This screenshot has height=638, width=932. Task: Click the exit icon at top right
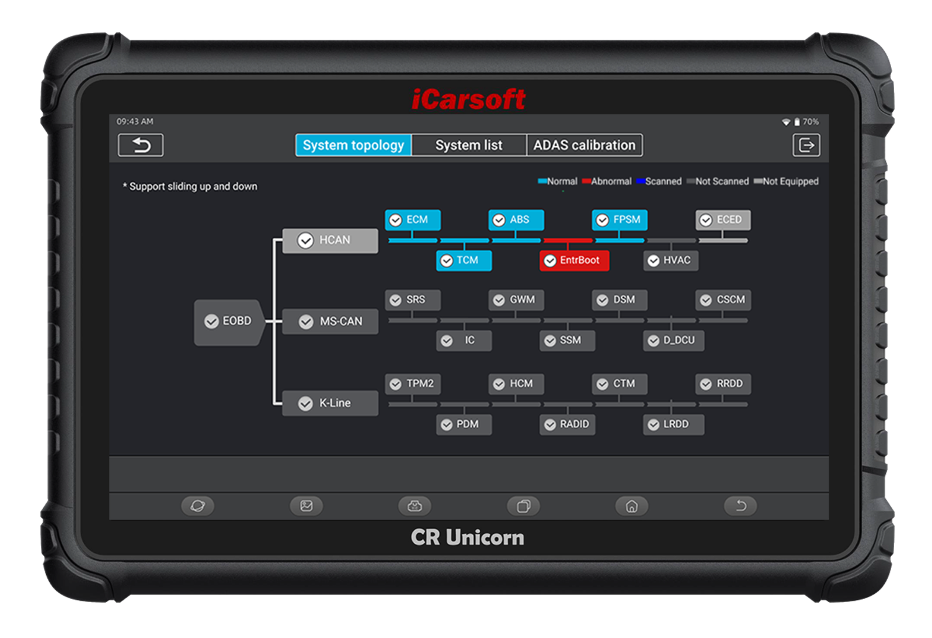click(806, 145)
